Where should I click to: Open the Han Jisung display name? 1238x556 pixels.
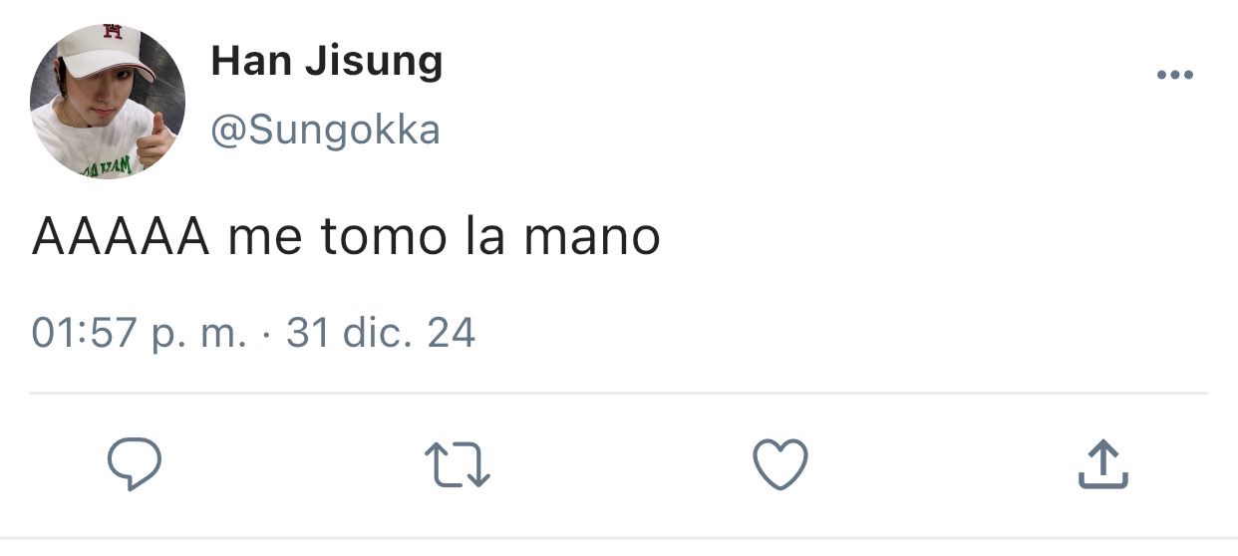coord(327,64)
